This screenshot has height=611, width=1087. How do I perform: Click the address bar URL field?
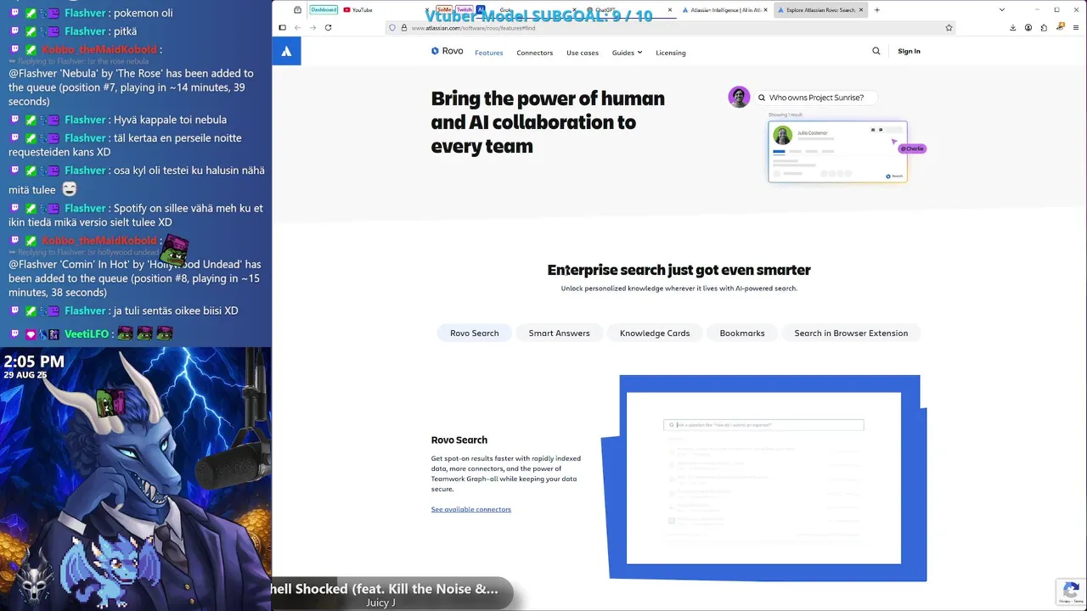(x=671, y=27)
